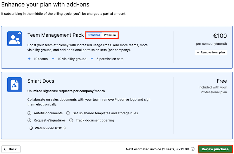
Task: Click info icon beside Request eSignatures
Action: click(x=29, y=120)
